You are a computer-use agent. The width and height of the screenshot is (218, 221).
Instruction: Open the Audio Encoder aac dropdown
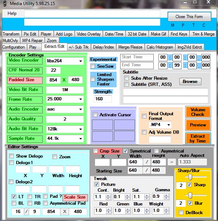(x=80, y=109)
